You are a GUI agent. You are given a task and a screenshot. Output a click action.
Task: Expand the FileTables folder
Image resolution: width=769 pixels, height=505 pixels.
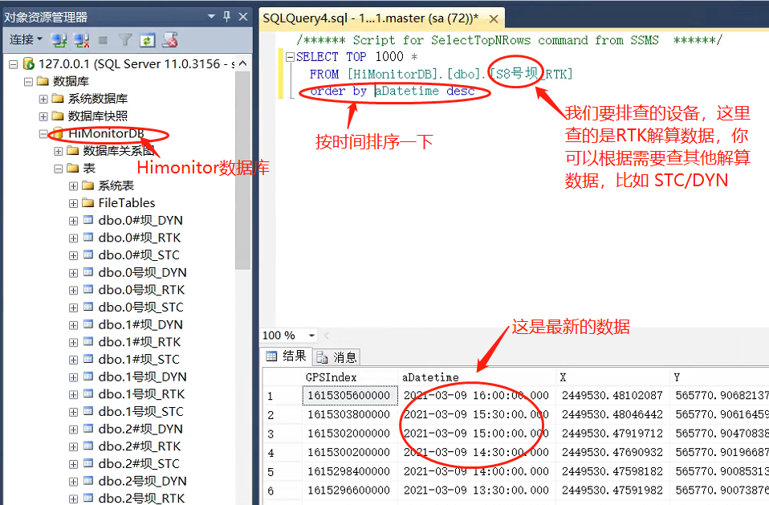point(73,203)
